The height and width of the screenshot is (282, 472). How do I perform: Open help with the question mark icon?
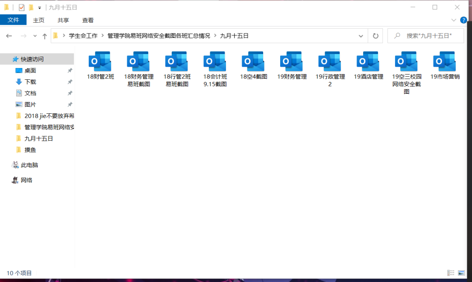coord(463,20)
